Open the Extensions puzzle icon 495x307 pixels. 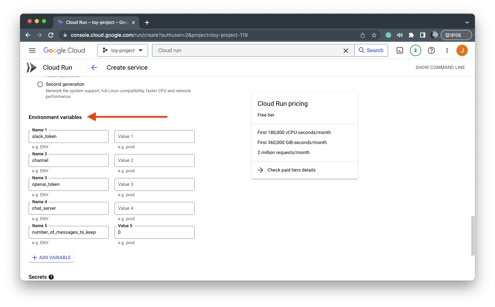pyautogui.click(x=411, y=35)
